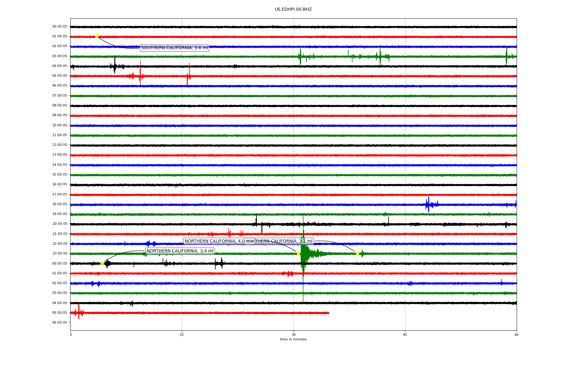The width and height of the screenshot is (587, 367).
Task: Click the Northern California 3.4 ml star marker
Action: (102, 263)
